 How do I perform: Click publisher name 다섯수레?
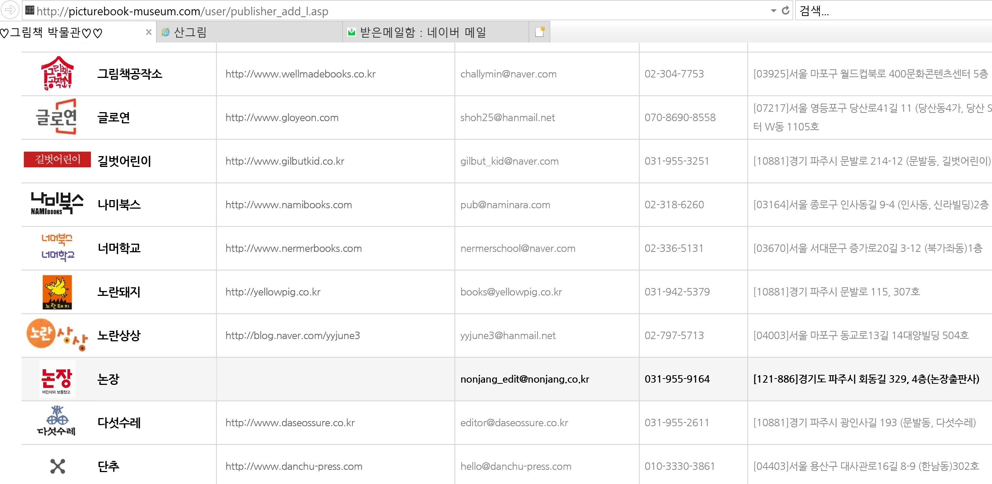coord(119,423)
